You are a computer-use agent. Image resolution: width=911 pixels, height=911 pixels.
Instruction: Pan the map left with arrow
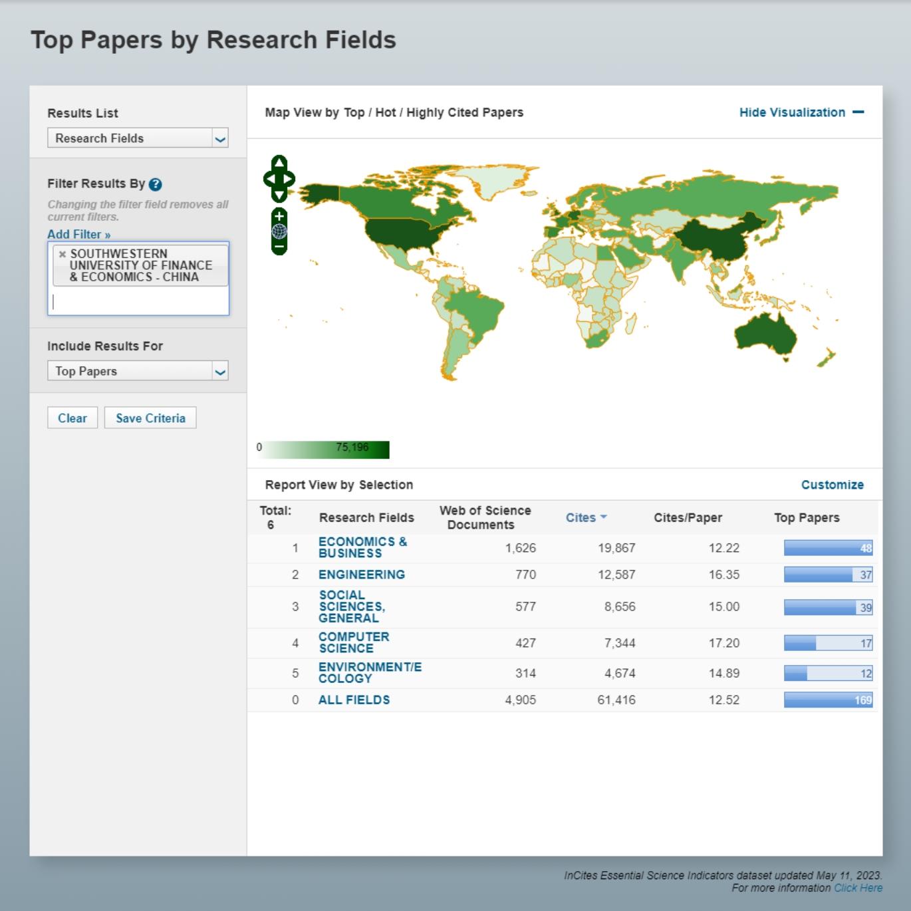[268, 179]
